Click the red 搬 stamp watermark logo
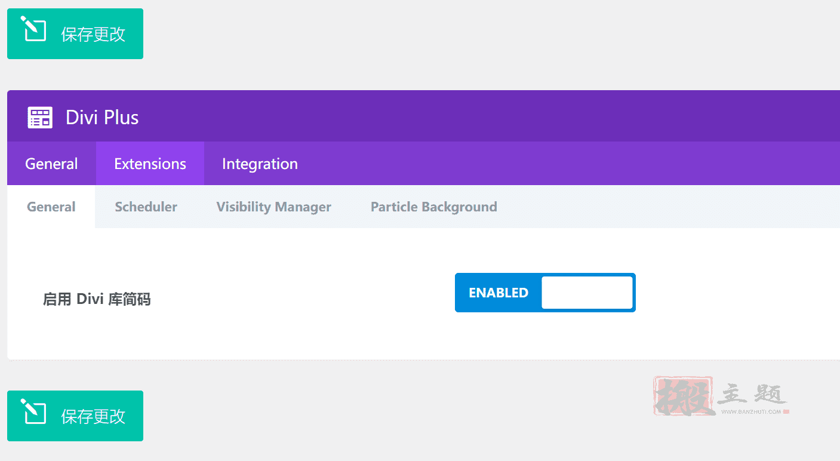The height and width of the screenshot is (461, 840). point(684,396)
